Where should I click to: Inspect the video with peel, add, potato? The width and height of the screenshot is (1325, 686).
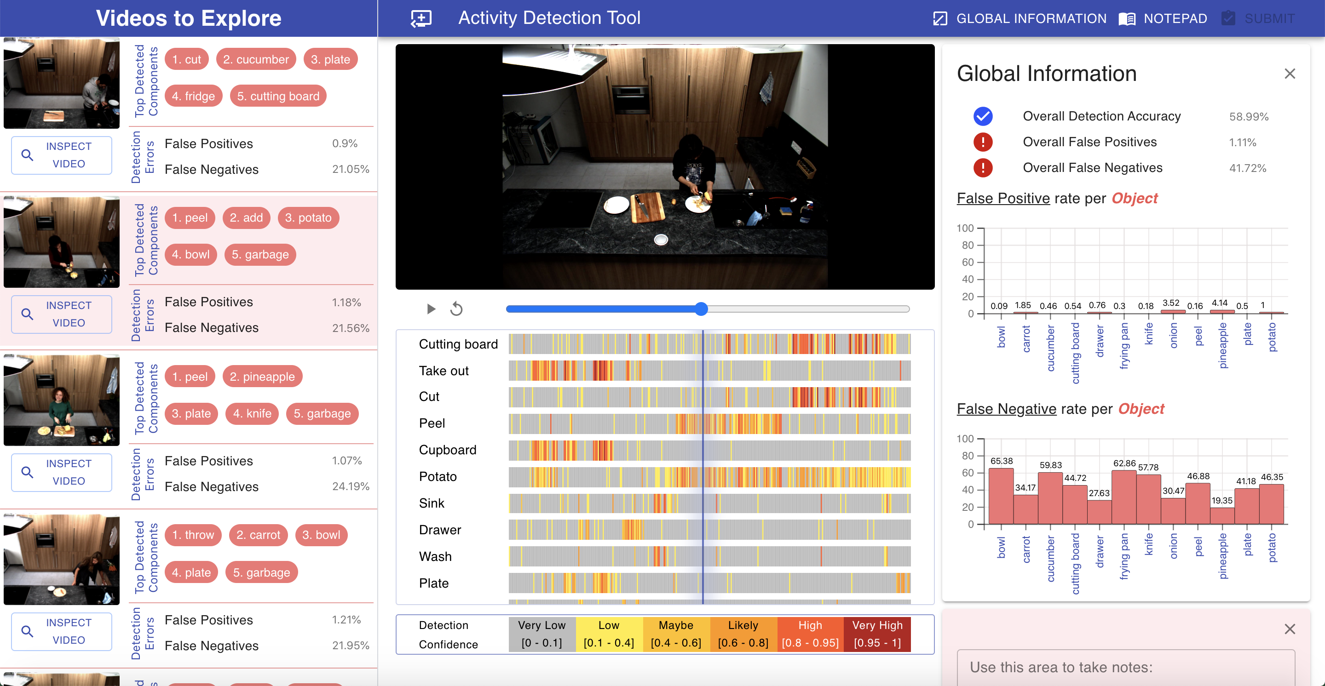click(x=62, y=314)
